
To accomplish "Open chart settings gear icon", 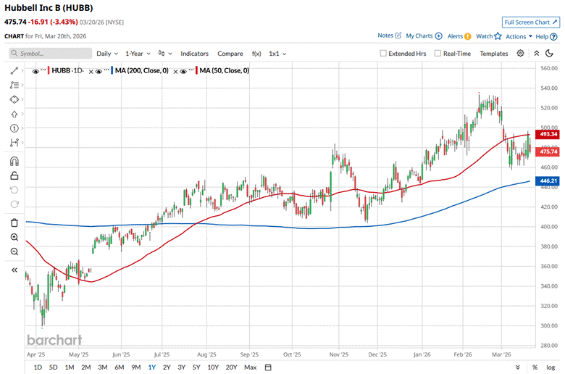I will point(520,54).
